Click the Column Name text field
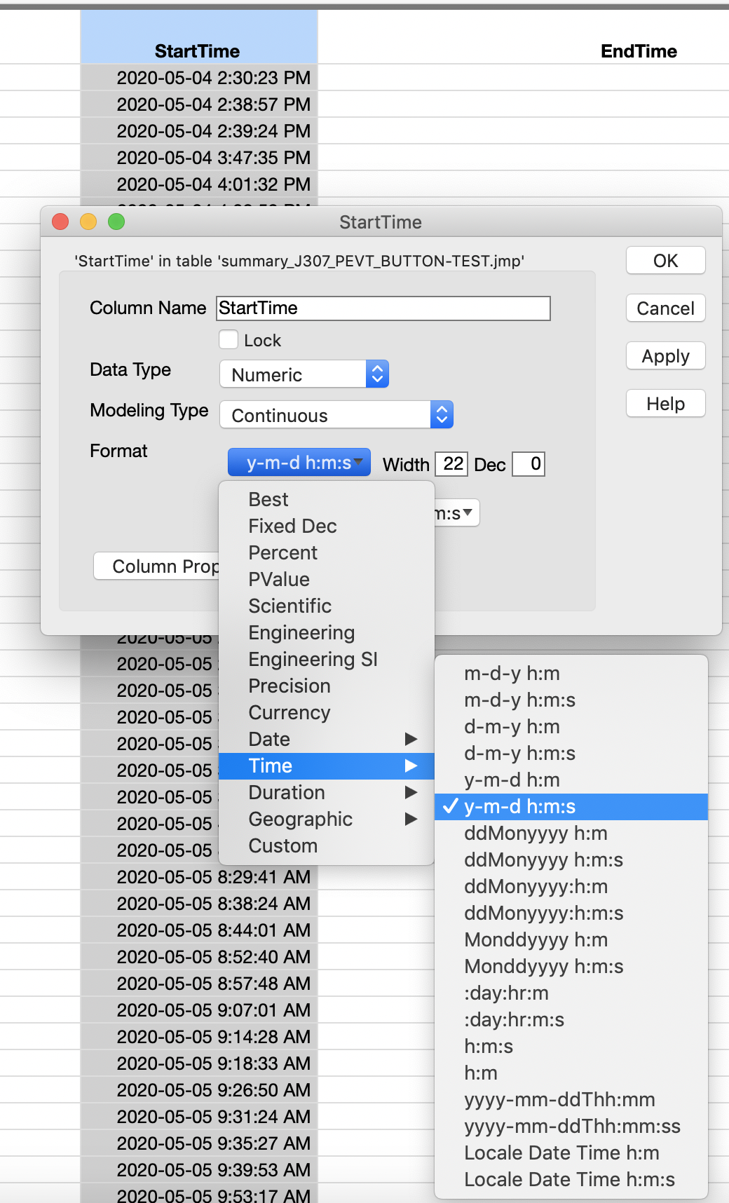729x1203 pixels. (383, 308)
